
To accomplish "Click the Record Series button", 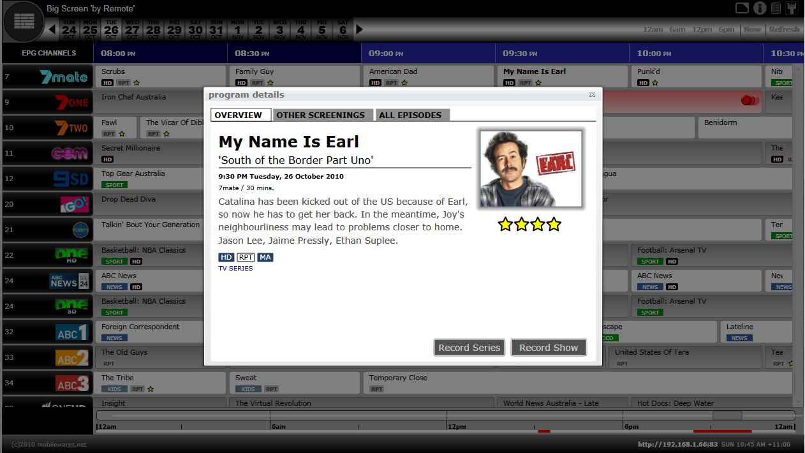I will 469,348.
